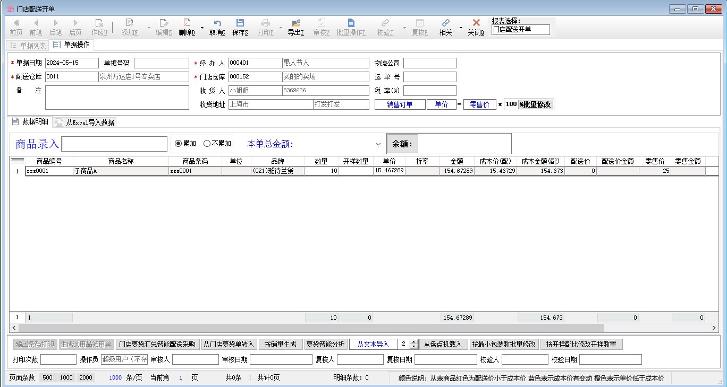Switch to the 单据列表 tab
This screenshot has height=387, width=727.
click(x=28, y=46)
